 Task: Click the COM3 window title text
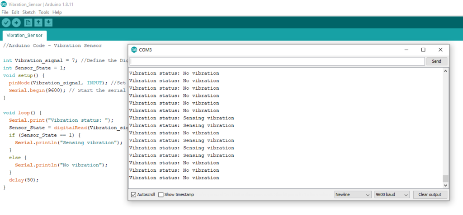(x=145, y=50)
